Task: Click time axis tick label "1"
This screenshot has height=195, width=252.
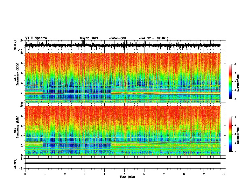Action: pyautogui.click(x=45, y=174)
